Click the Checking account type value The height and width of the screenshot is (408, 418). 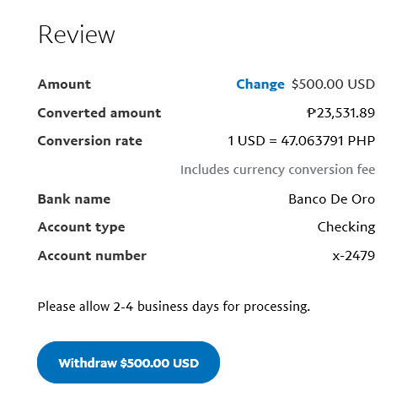(x=346, y=227)
